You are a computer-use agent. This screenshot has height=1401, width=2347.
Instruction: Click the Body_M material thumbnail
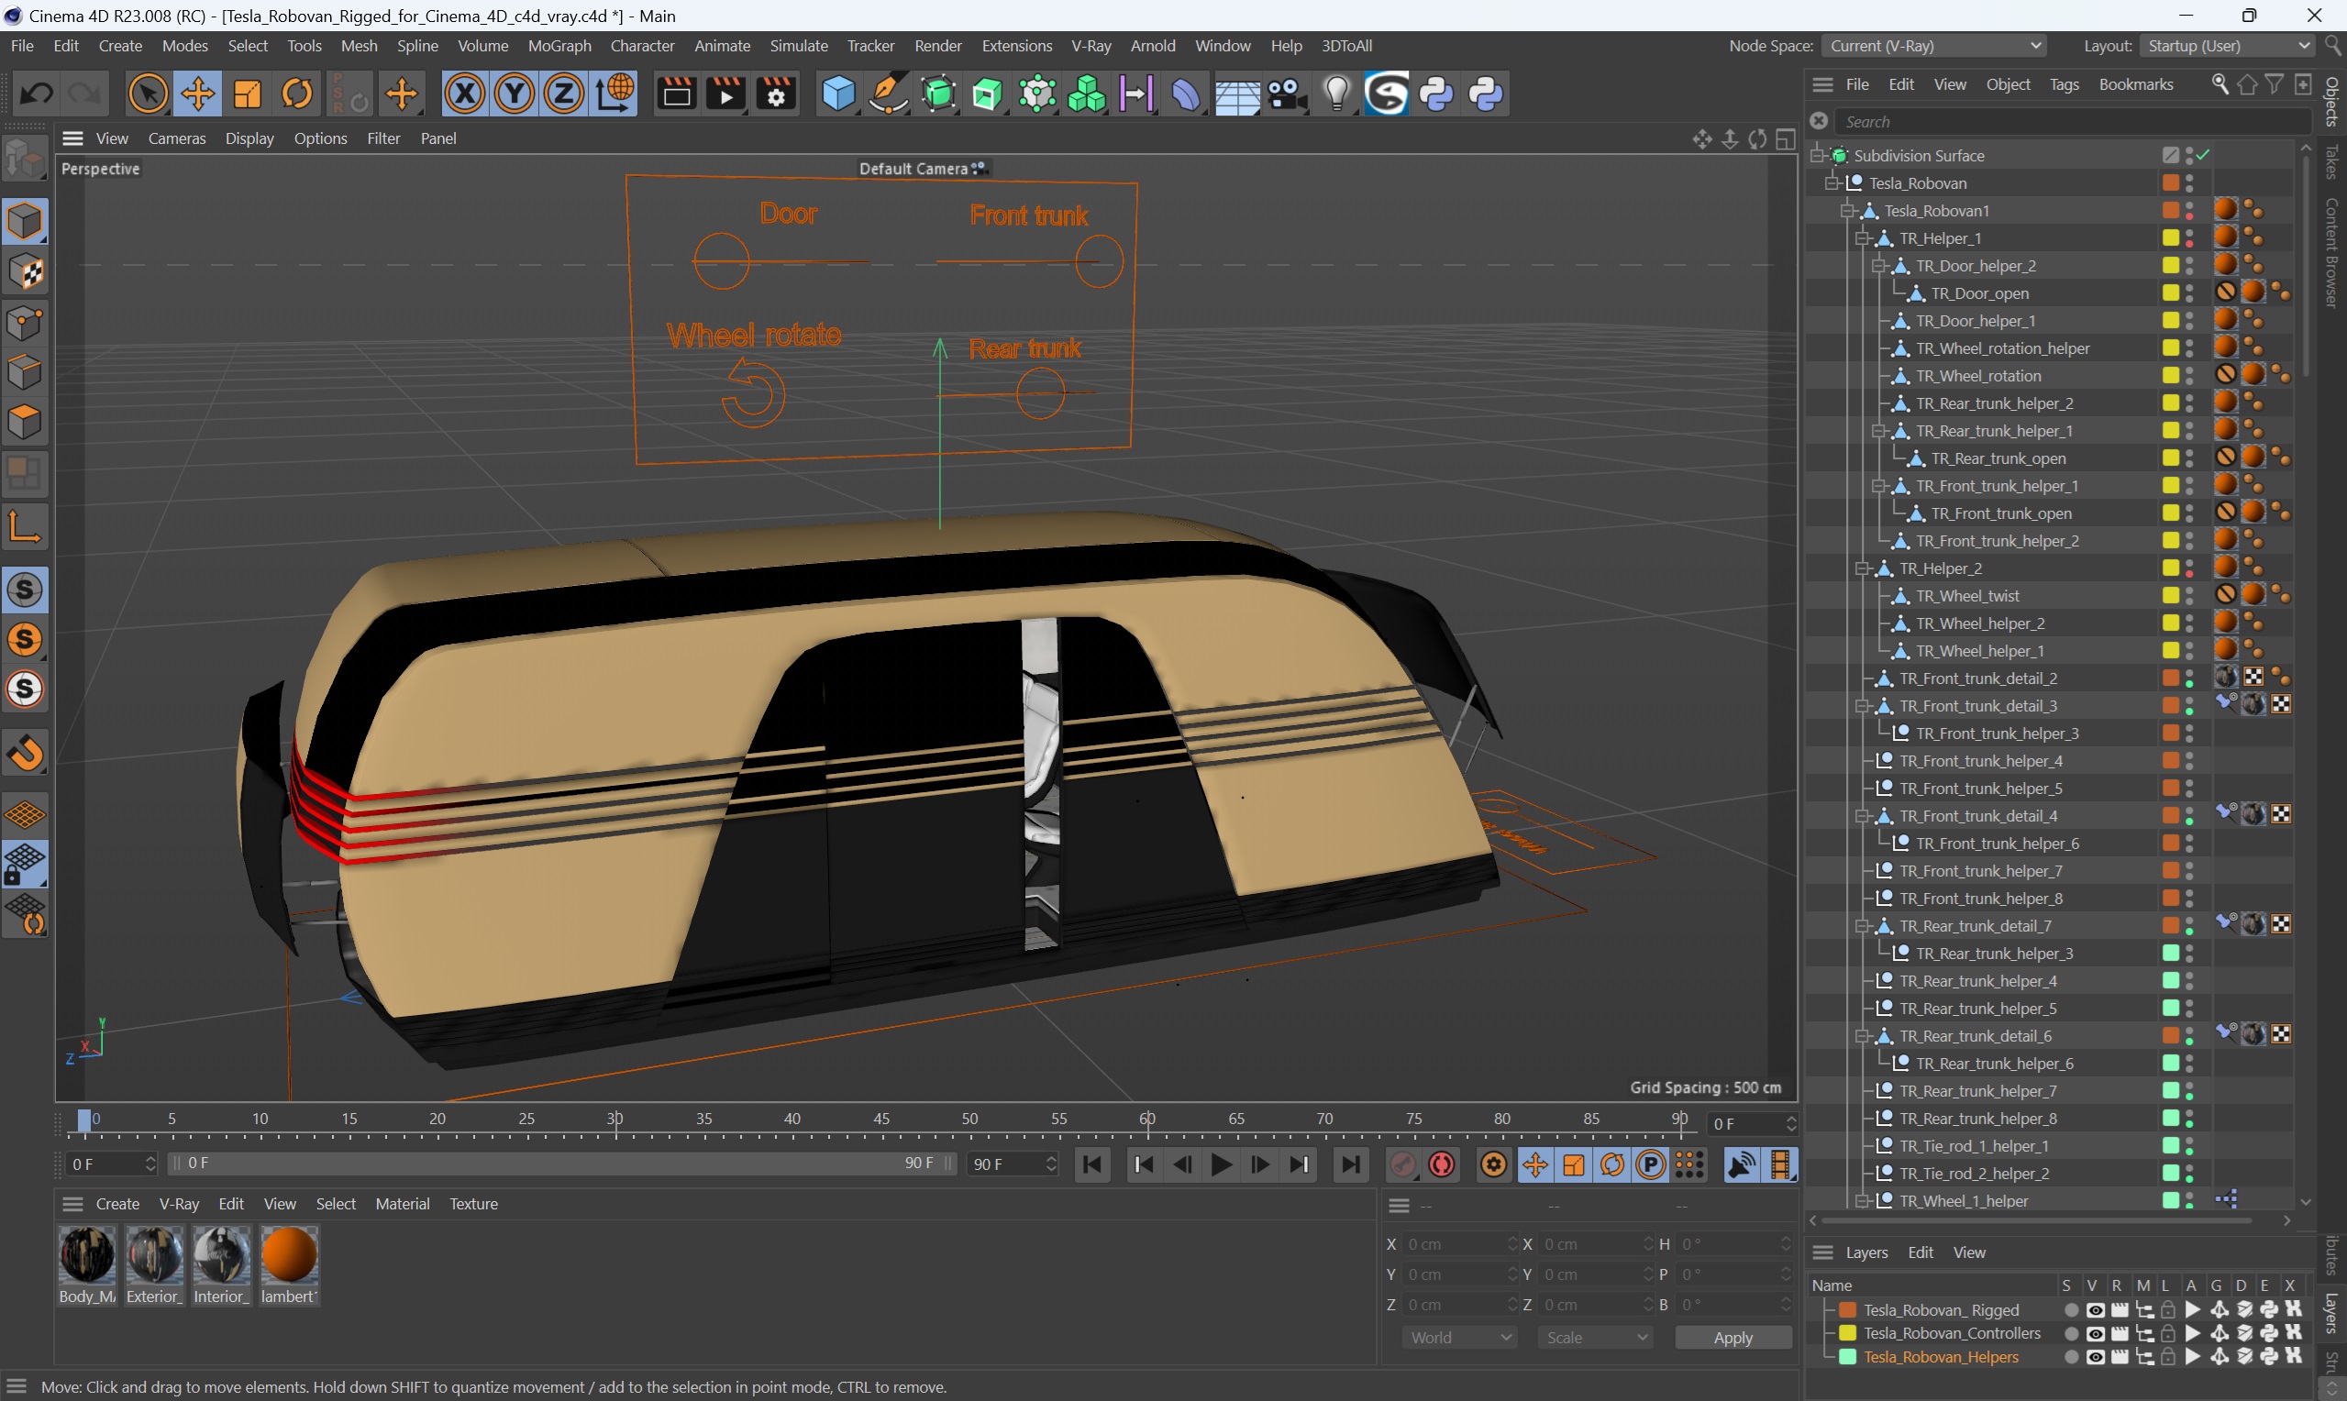(x=88, y=1259)
